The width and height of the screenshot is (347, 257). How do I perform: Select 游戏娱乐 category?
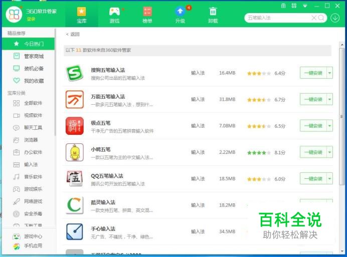pos(28,189)
